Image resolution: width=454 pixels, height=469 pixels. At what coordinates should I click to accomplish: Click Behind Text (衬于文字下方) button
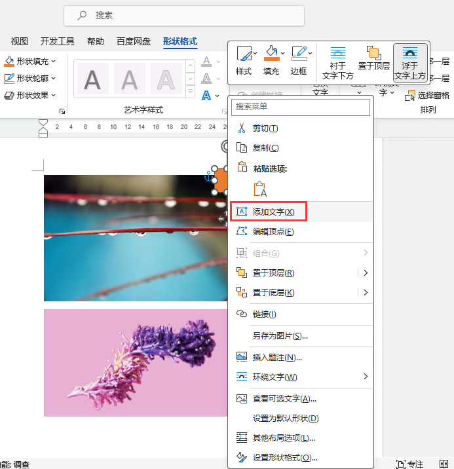pos(337,62)
